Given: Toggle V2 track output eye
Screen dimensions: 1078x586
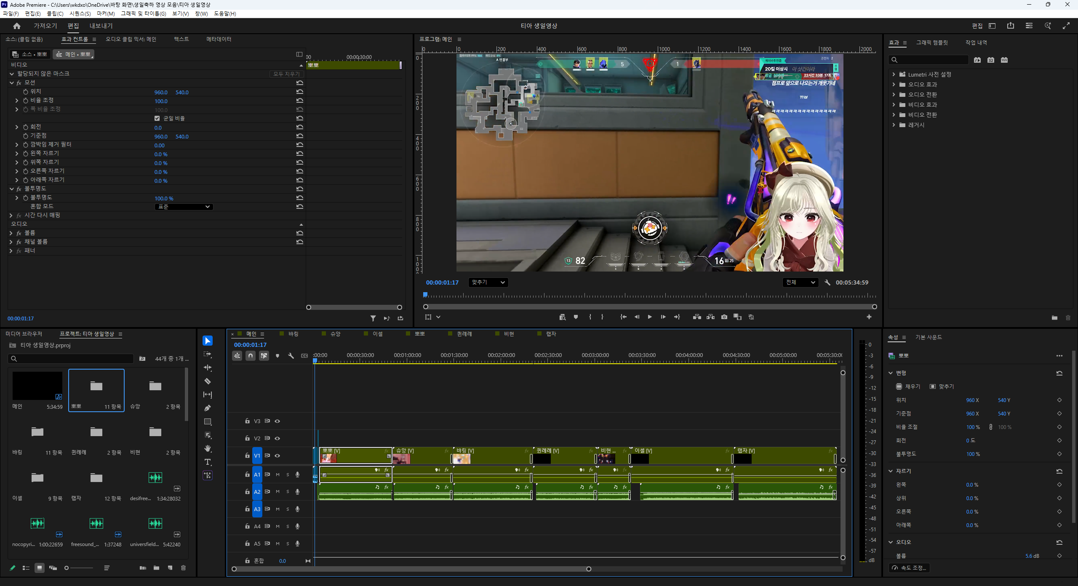Looking at the screenshot, I should (278, 438).
